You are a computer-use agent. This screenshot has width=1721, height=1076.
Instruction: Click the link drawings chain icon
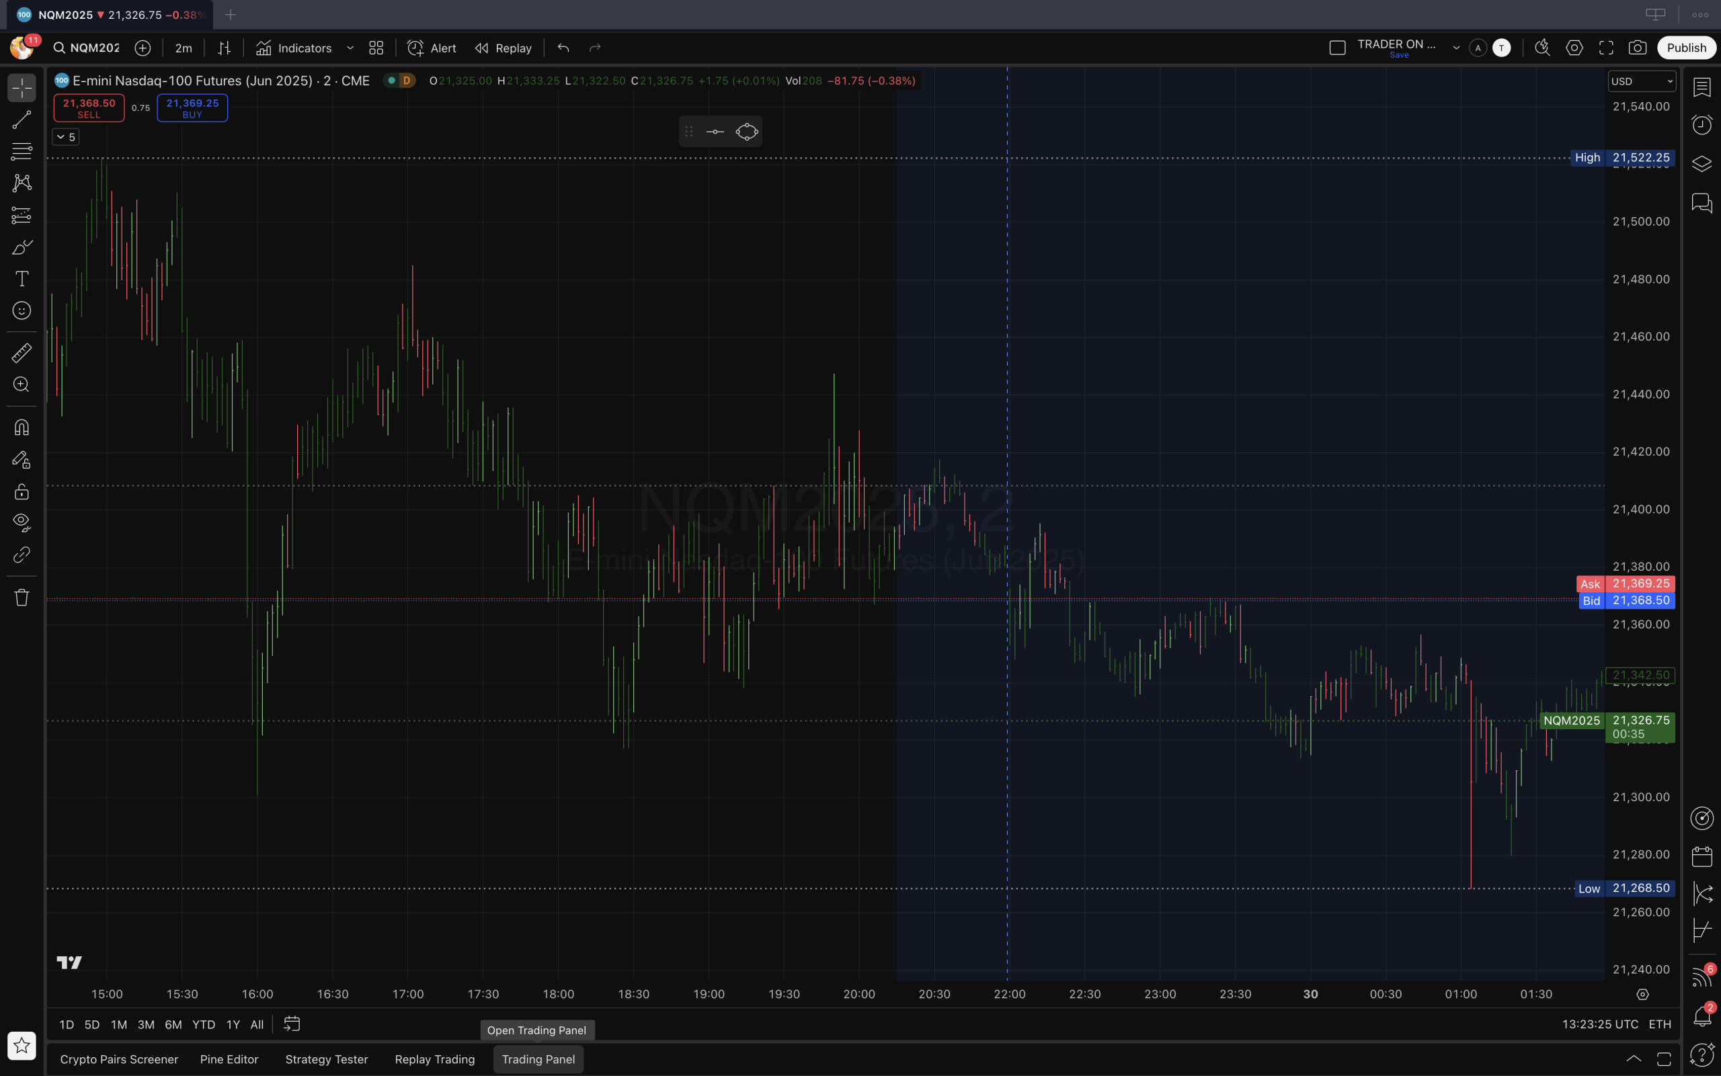[22, 554]
